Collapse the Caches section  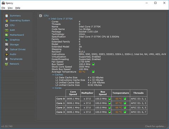(53, 75)
